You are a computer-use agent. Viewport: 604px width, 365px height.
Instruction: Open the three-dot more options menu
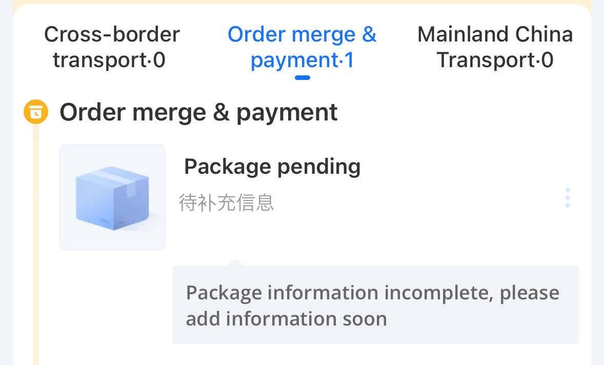[568, 198]
